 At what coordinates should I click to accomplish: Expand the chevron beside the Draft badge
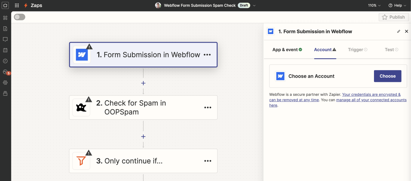pos(254,6)
